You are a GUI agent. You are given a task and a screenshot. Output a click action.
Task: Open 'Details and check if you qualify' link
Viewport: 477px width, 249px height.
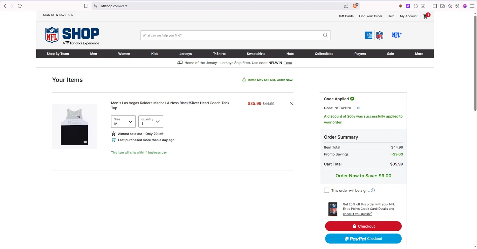pos(369,211)
